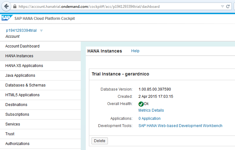Open the p1941293394trial account link
Viewport: 235px width, 150px height.
(x=21, y=31)
